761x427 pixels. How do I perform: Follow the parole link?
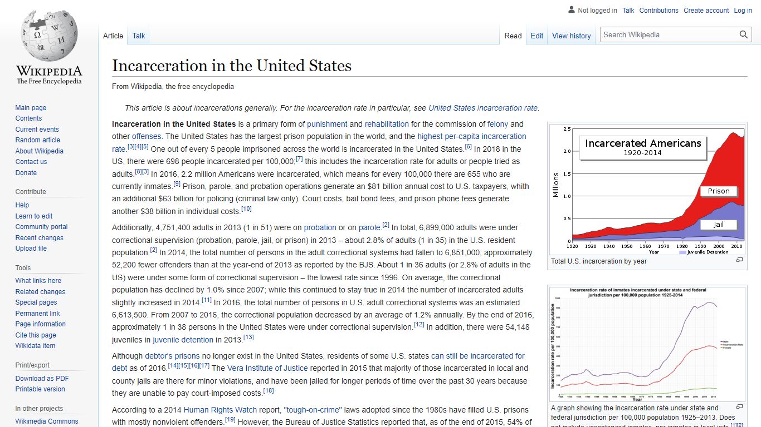pos(369,227)
